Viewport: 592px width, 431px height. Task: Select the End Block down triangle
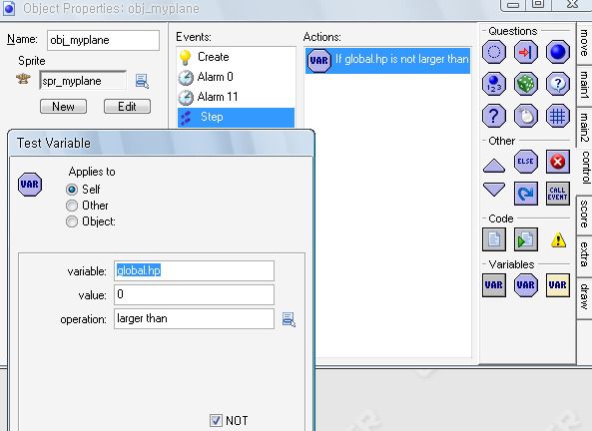point(494,190)
